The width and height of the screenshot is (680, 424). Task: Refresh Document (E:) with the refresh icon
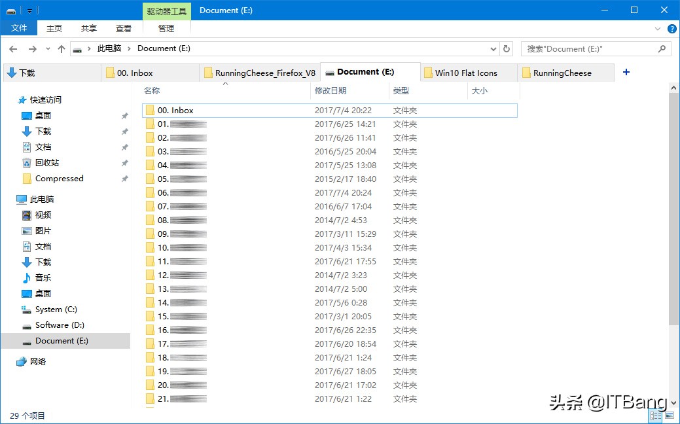pos(507,48)
